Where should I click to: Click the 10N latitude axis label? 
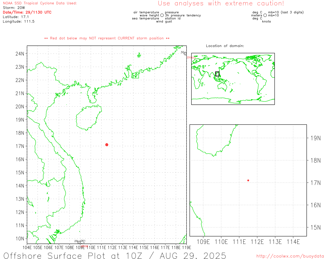pyautogui.click(x=20, y=239)
